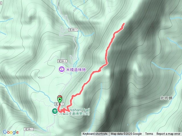
Task: Click the 500m contour label near the track
Action: pyautogui.click(x=80, y=80)
